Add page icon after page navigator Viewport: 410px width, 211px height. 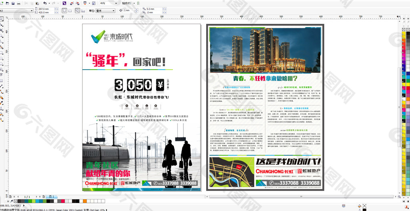point(44,197)
